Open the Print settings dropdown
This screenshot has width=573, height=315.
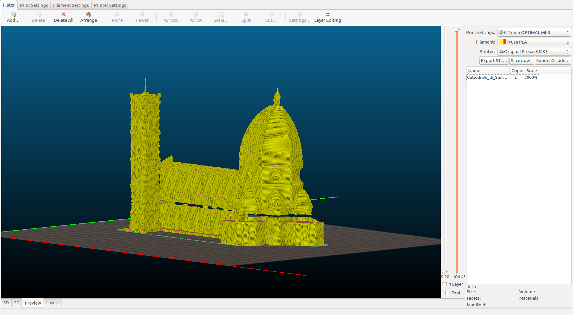[x=534, y=32]
